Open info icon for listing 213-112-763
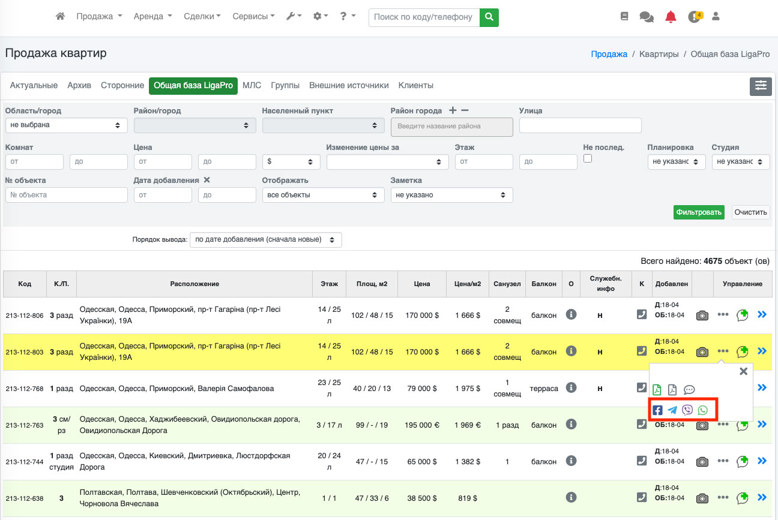This screenshot has height=520, width=778. pyautogui.click(x=571, y=424)
